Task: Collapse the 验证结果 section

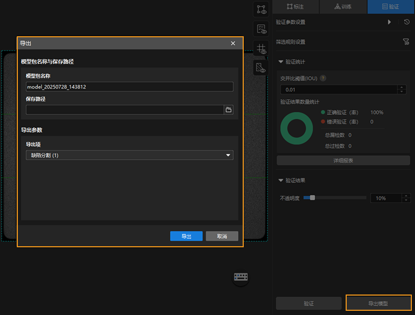Action: click(x=281, y=181)
